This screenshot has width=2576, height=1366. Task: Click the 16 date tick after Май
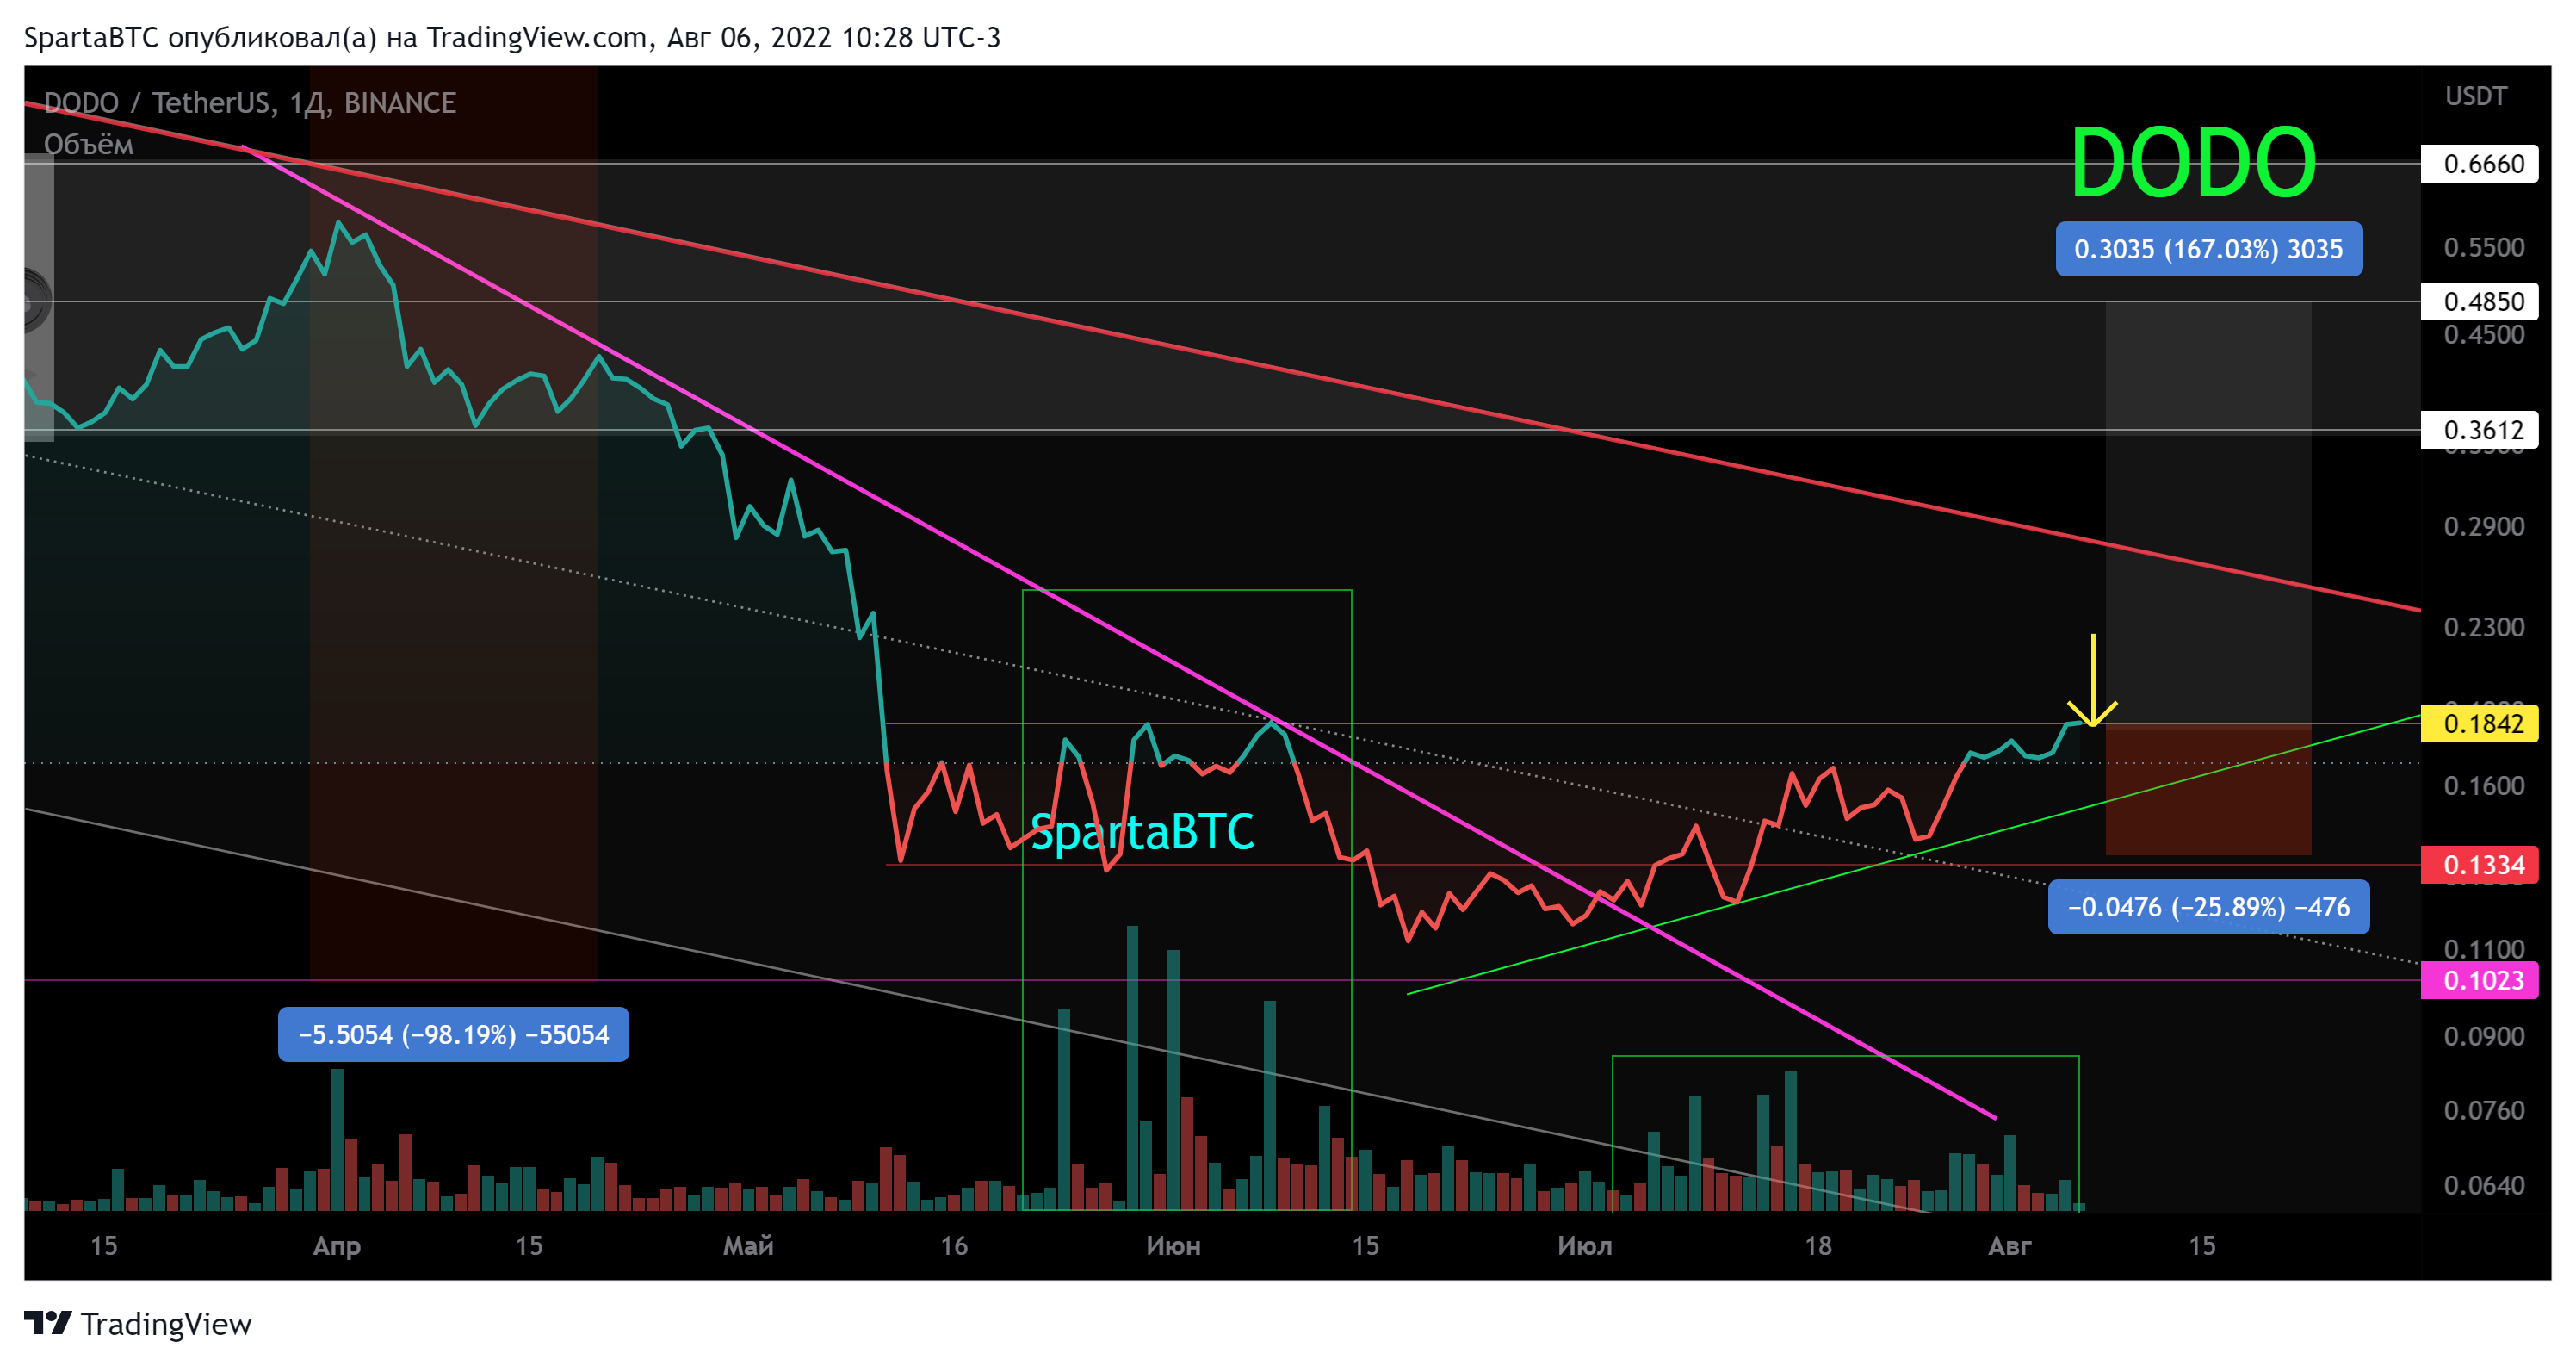click(954, 1246)
